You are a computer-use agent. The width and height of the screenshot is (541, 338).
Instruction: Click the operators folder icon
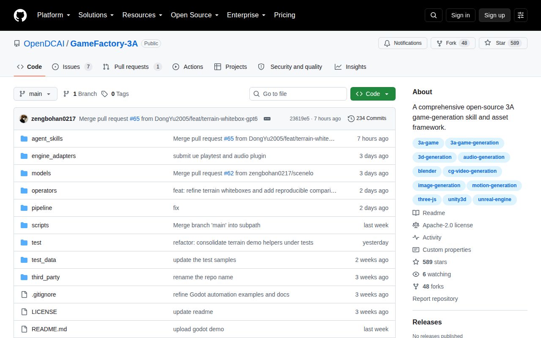point(24,191)
